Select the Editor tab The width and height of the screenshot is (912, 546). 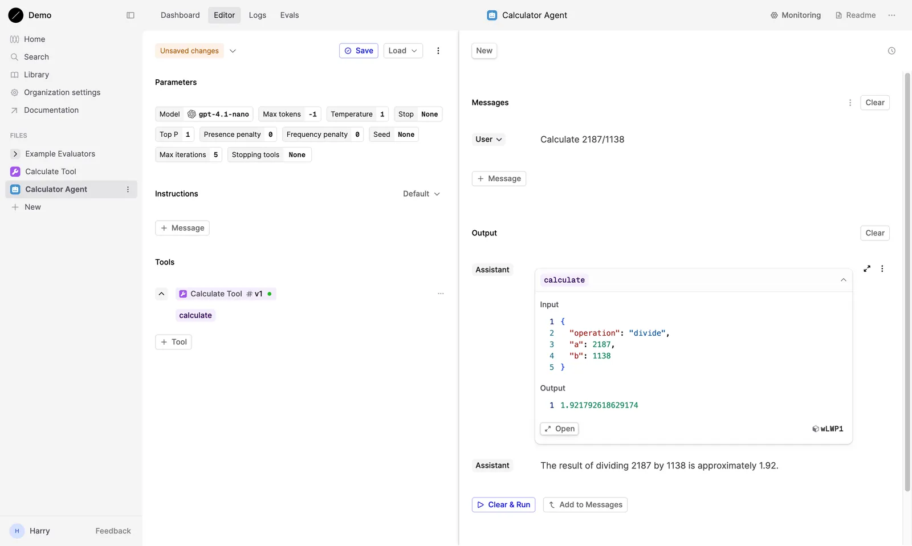point(225,15)
